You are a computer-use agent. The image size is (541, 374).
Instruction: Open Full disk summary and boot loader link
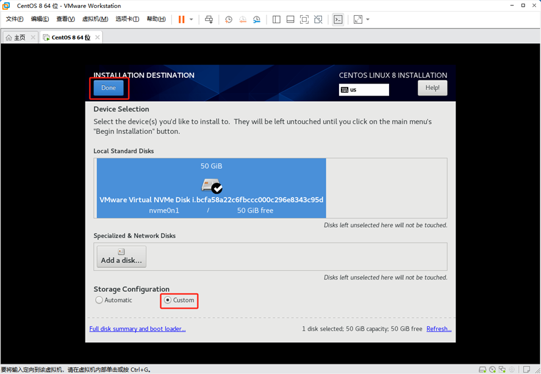click(137, 329)
